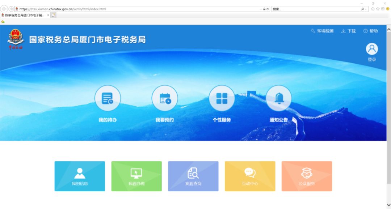Minimize the browser window
The width and height of the screenshot is (391, 209).
(362, 3)
